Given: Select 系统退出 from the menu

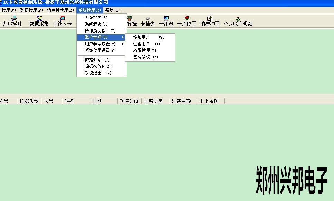Looking at the screenshot, I should [x=98, y=73].
